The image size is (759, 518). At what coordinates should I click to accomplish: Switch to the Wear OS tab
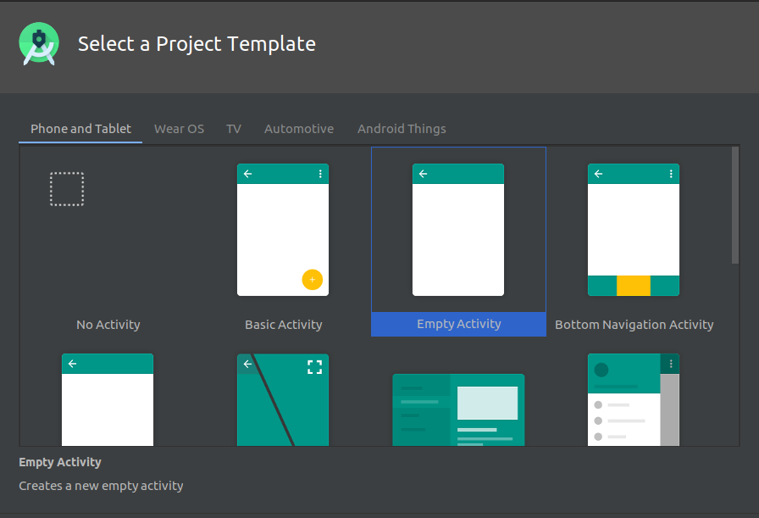179,128
